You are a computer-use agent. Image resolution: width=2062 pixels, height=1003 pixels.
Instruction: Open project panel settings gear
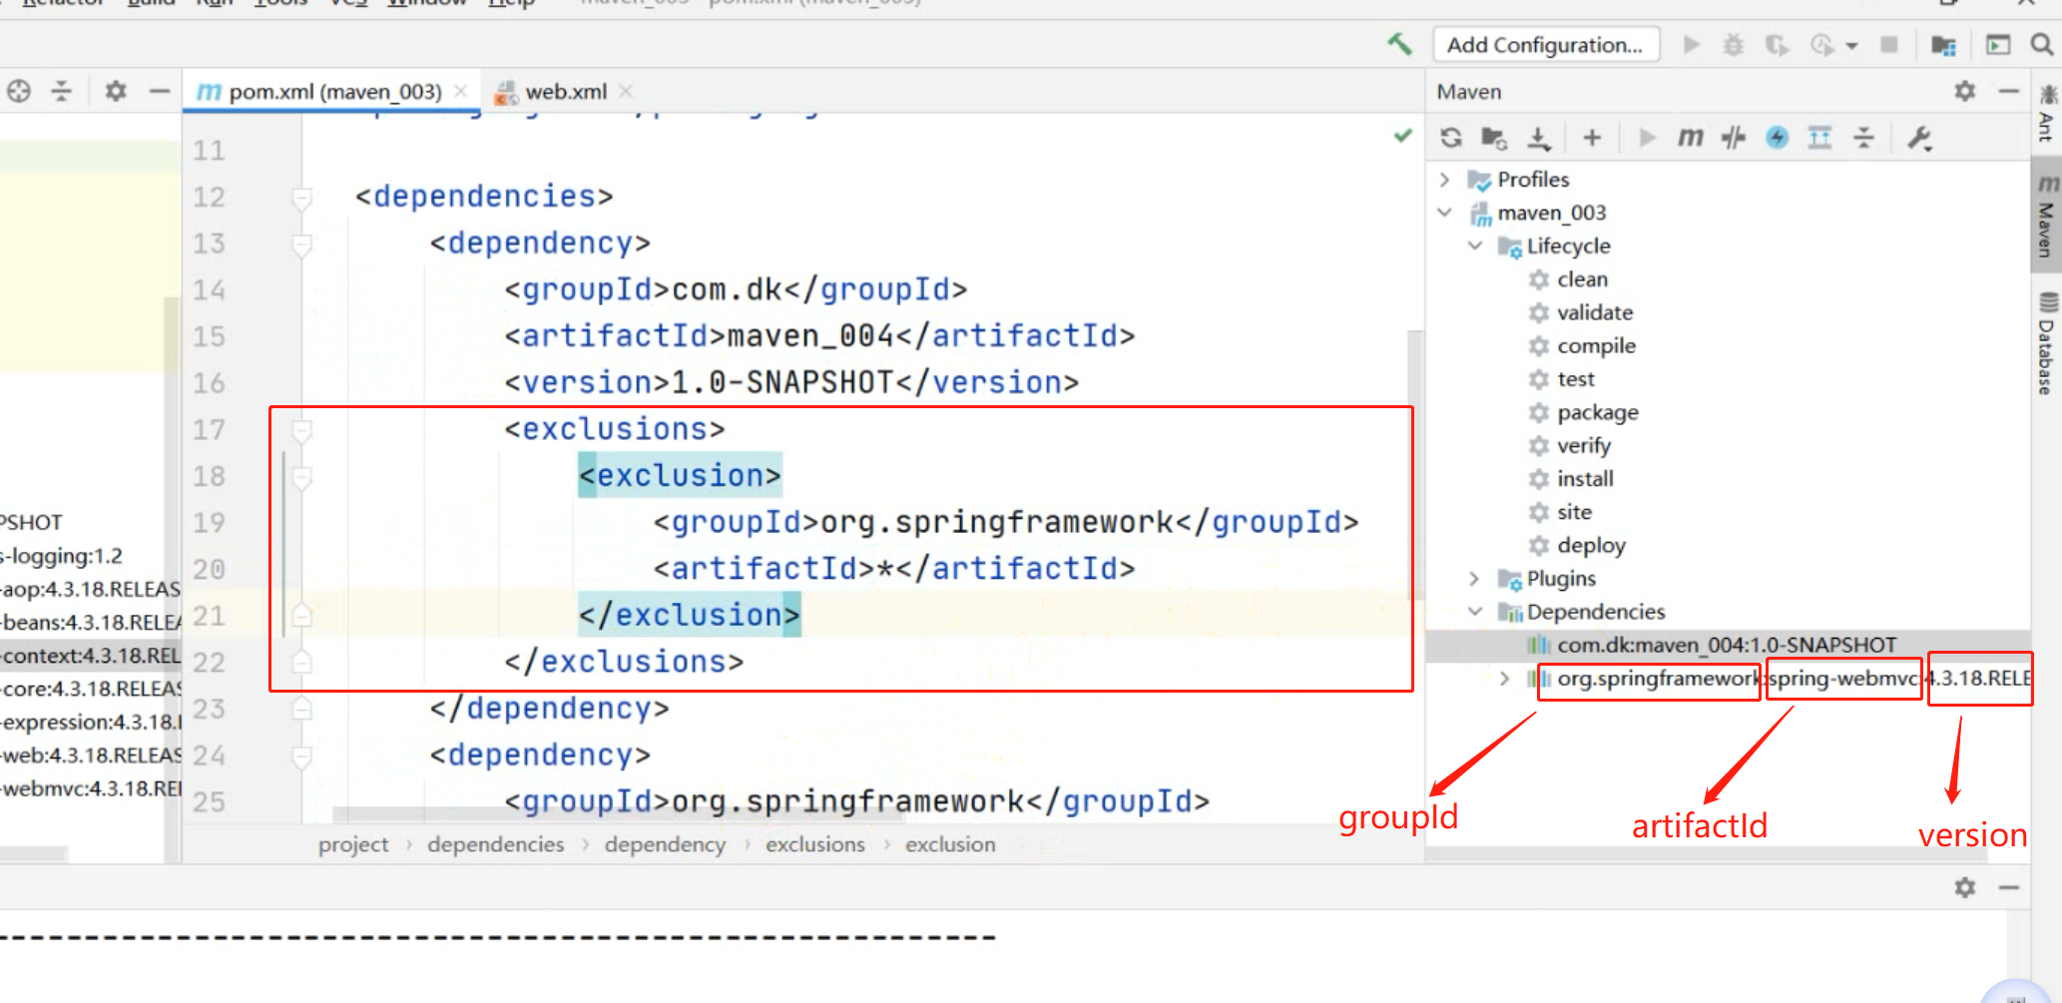116,91
